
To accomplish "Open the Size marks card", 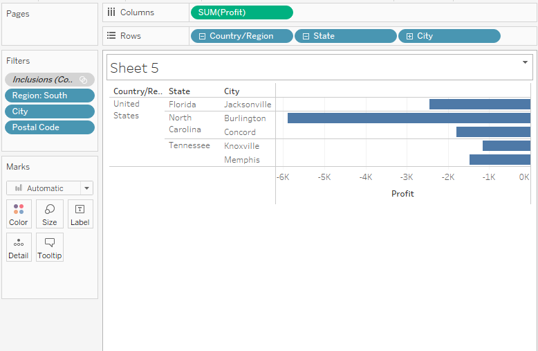I will [x=50, y=214].
